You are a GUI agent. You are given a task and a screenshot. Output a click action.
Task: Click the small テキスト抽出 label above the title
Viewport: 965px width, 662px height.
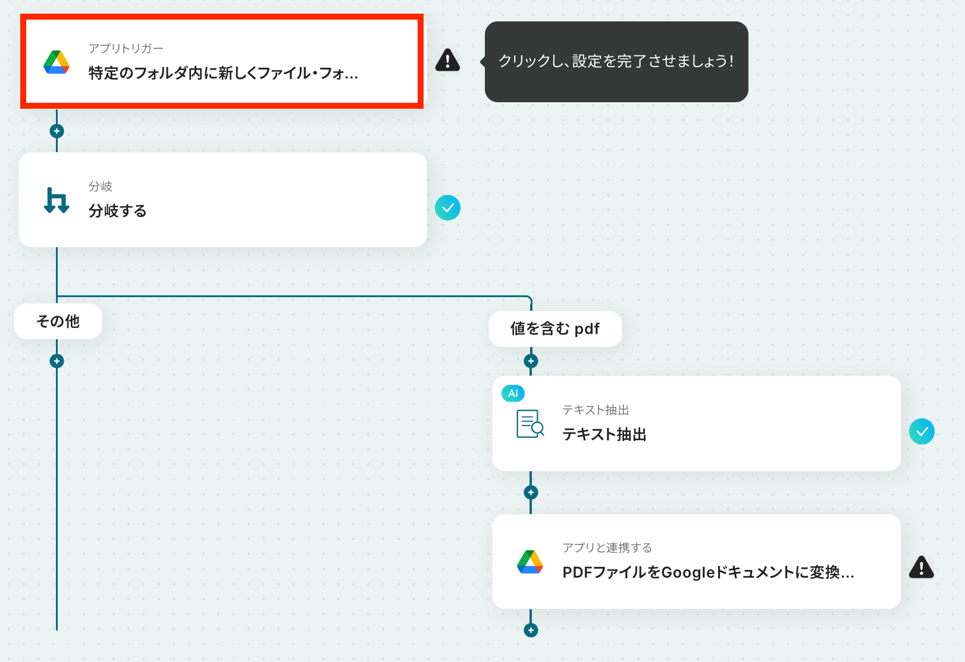(x=596, y=410)
